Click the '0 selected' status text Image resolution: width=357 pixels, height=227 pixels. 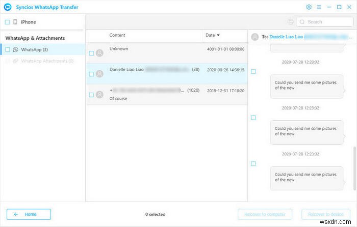(155, 214)
